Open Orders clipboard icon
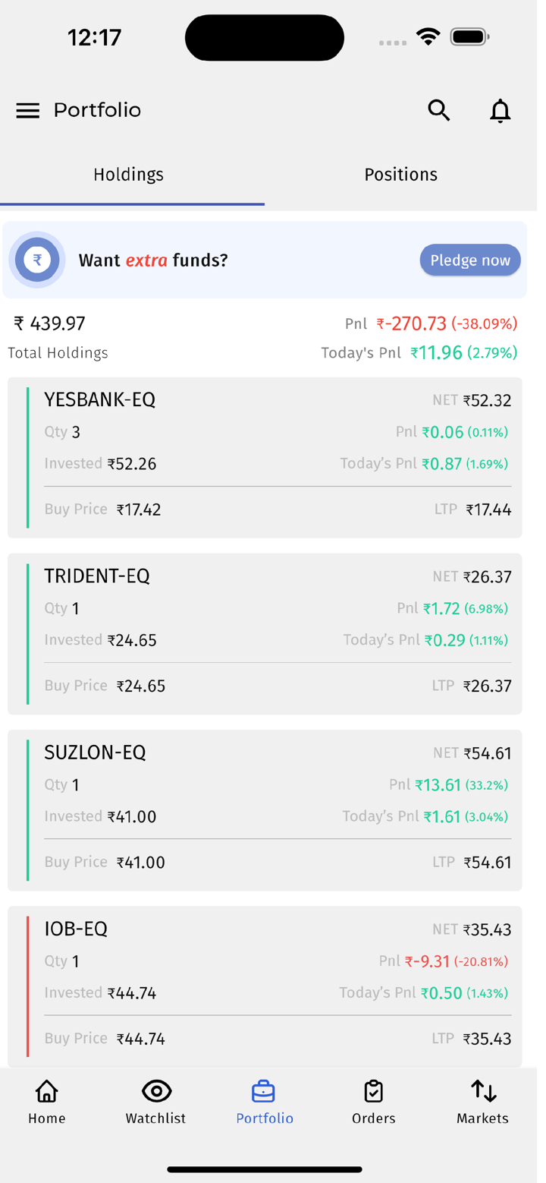The width and height of the screenshot is (546, 1183). (373, 1092)
